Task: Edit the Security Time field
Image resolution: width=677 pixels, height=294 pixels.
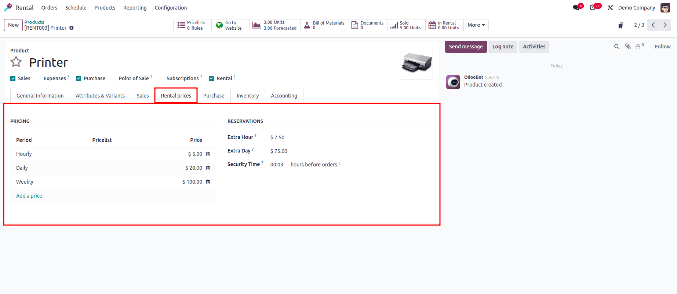Action: [x=277, y=165]
